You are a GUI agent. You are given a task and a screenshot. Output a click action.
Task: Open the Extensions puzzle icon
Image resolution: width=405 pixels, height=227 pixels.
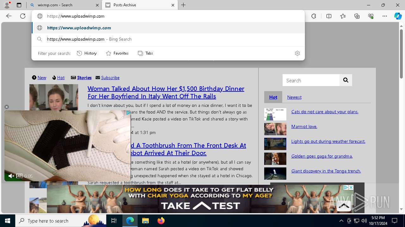tap(314, 16)
